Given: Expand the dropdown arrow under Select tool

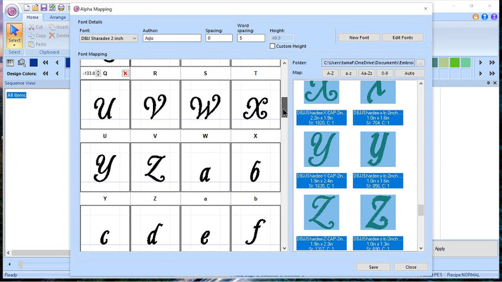Looking at the screenshot, I should [15, 45].
